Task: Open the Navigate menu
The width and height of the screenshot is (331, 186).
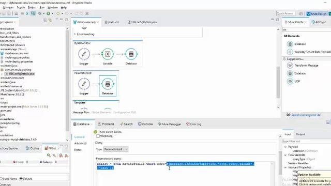Action: (x=8, y=8)
